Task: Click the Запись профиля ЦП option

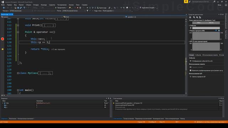Action: click(x=199, y=77)
